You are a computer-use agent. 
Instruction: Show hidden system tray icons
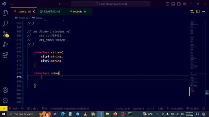click(158, 114)
